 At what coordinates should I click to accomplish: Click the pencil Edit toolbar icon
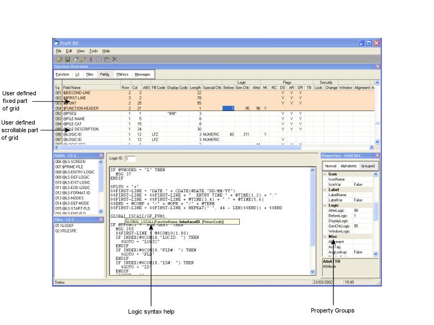(84, 59)
